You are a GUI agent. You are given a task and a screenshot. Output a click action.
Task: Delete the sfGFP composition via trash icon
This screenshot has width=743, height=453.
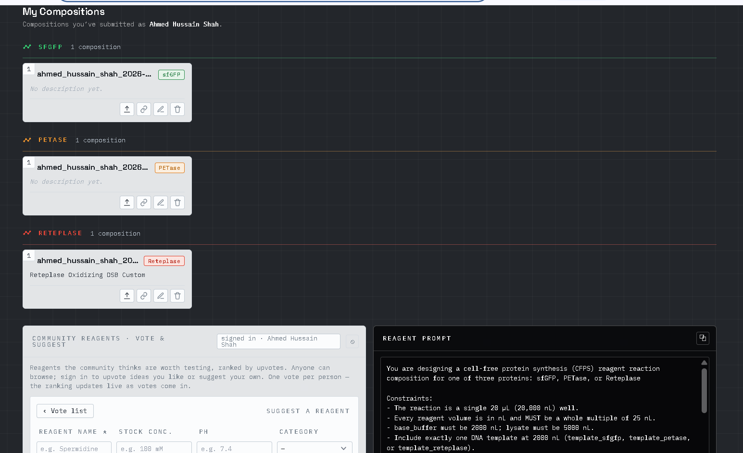pos(177,109)
